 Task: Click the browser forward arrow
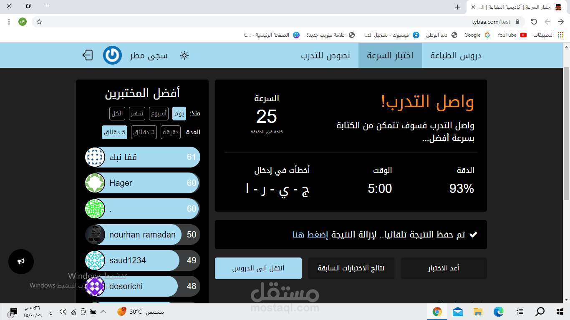tap(548, 22)
